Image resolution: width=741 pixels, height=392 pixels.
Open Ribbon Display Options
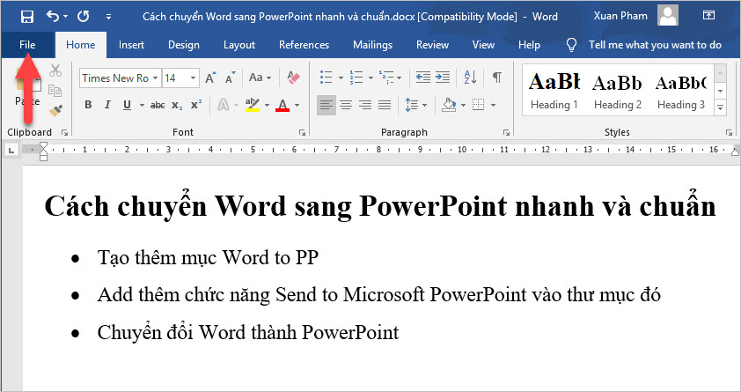point(708,15)
